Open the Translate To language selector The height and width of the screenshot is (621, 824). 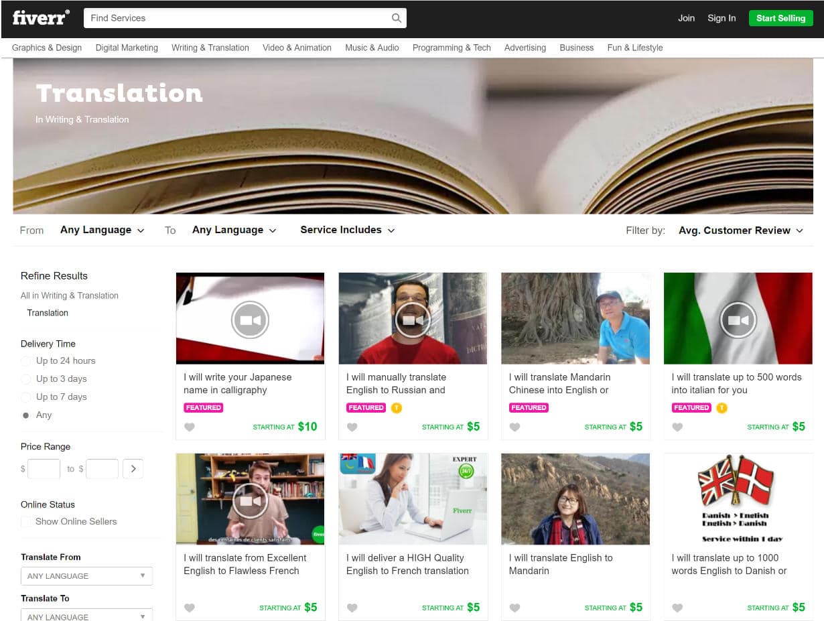tap(86, 615)
